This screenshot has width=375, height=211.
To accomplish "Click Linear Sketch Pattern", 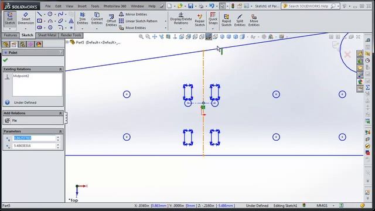I will (x=138, y=21).
